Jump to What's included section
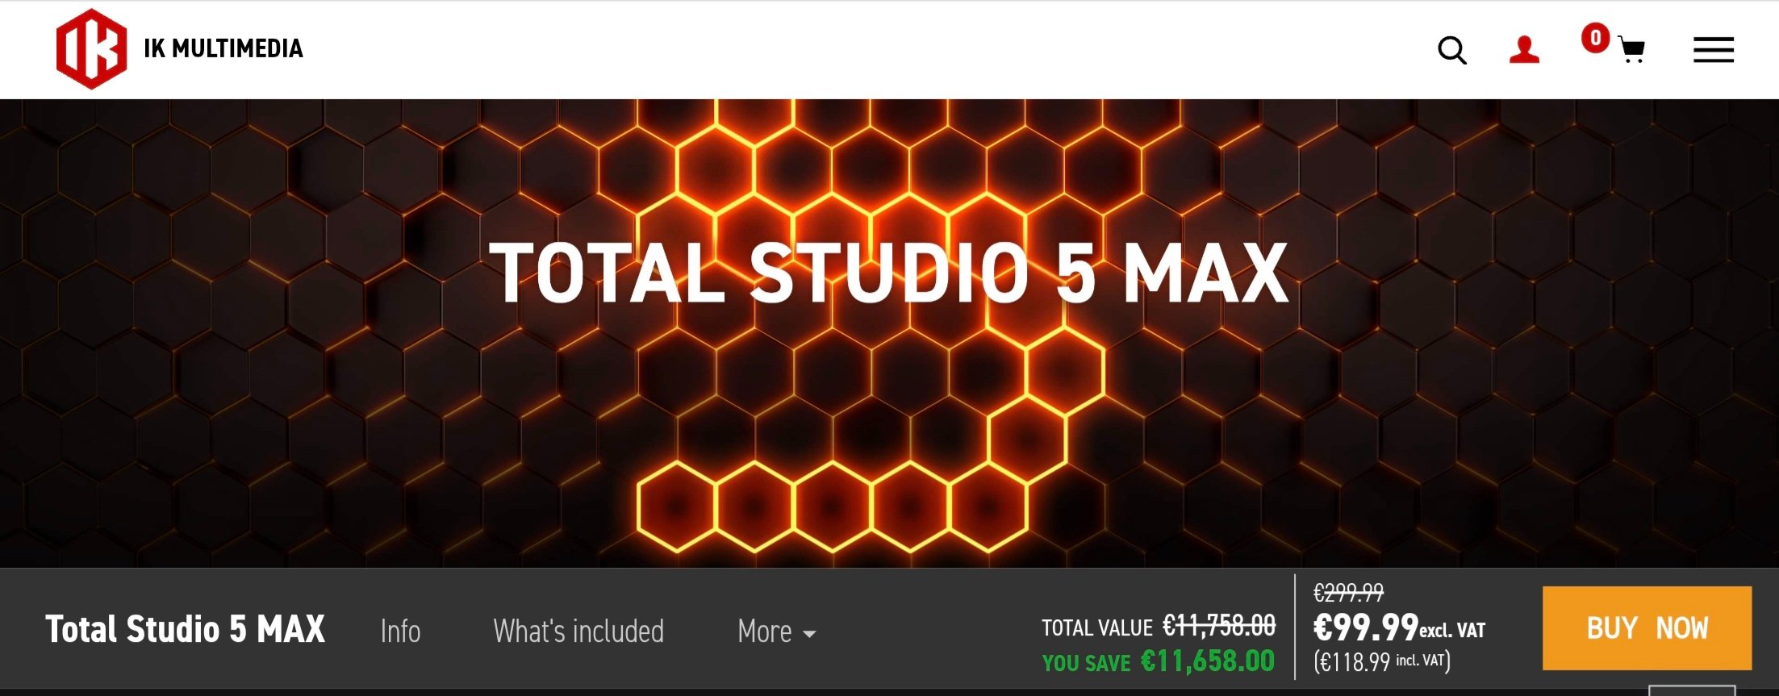Image resolution: width=1779 pixels, height=696 pixels. pyautogui.click(x=578, y=631)
